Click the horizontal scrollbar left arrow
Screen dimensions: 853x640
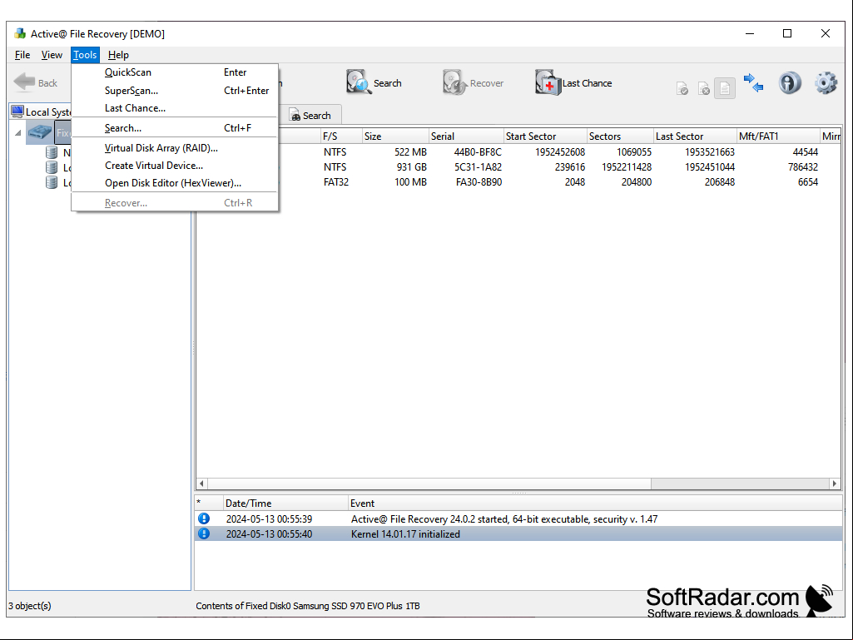202,484
